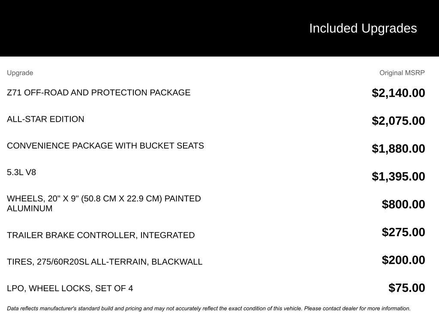The width and height of the screenshot is (439, 329).
Task: Click the $800.00 price
Action: click(x=403, y=204)
